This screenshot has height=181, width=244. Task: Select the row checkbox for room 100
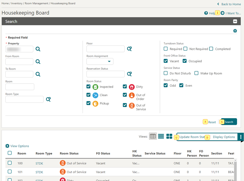(10, 163)
